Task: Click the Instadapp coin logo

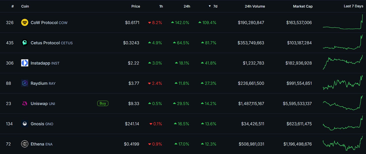Action: tap(25, 63)
